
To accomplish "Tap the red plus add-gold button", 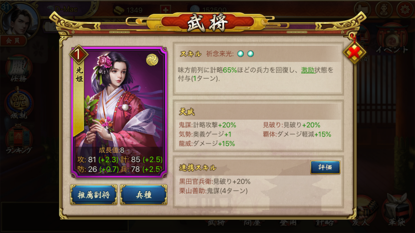I will click(165, 10).
